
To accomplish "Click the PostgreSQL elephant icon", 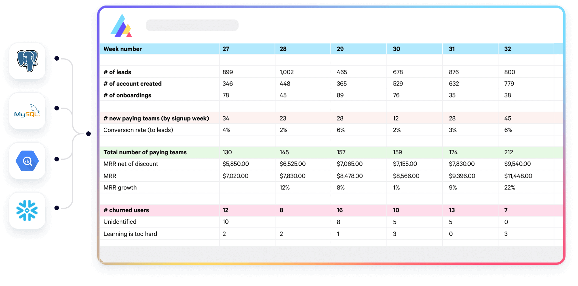I will 27,61.
